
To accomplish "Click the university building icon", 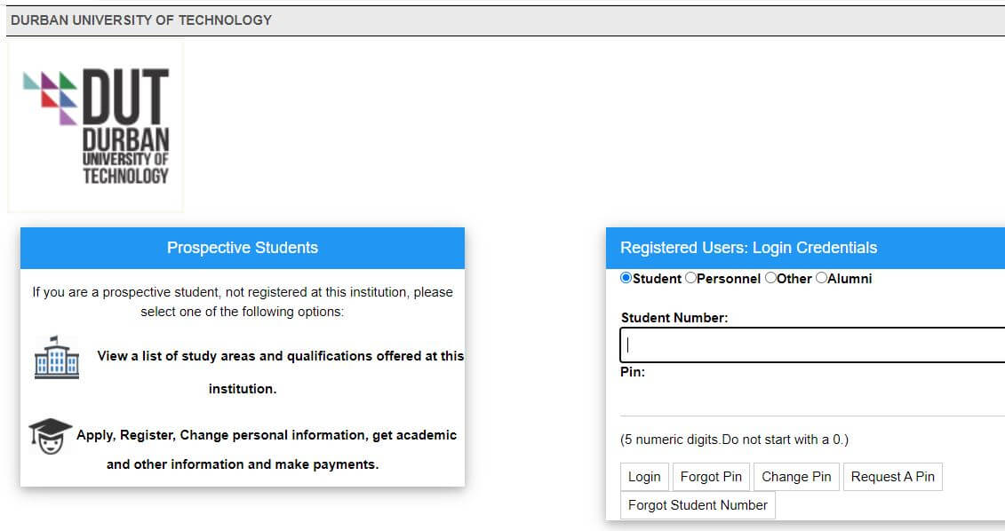I will coord(56,358).
